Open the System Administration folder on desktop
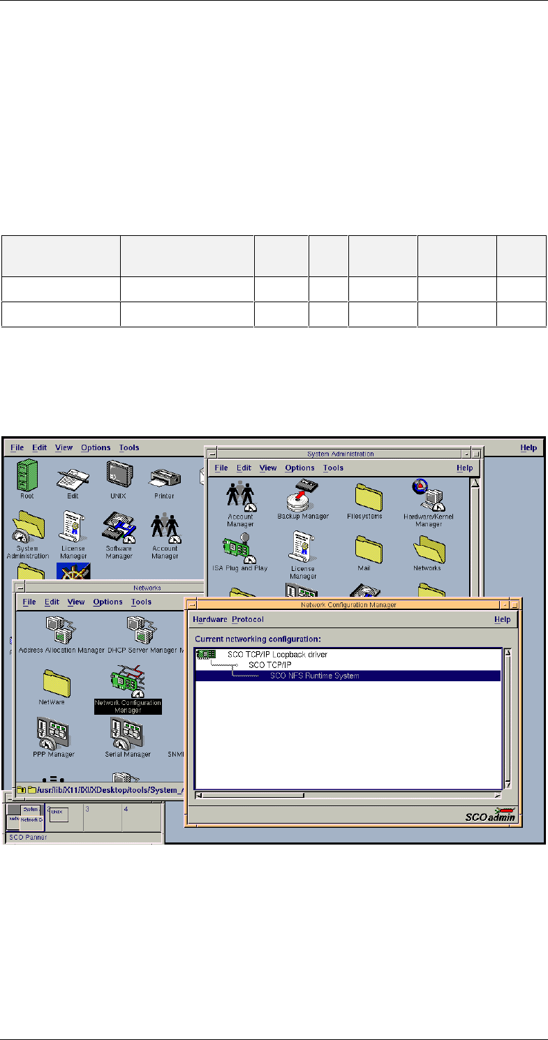 (x=29, y=528)
